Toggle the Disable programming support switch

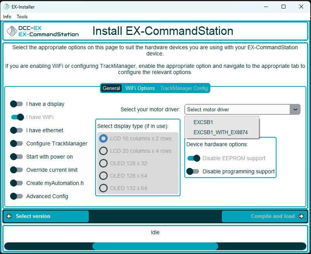click(193, 171)
